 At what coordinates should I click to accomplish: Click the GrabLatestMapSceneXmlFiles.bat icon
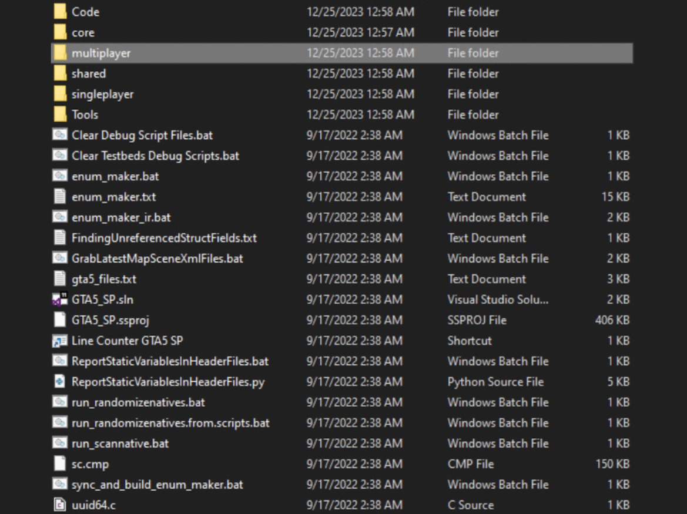click(59, 258)
